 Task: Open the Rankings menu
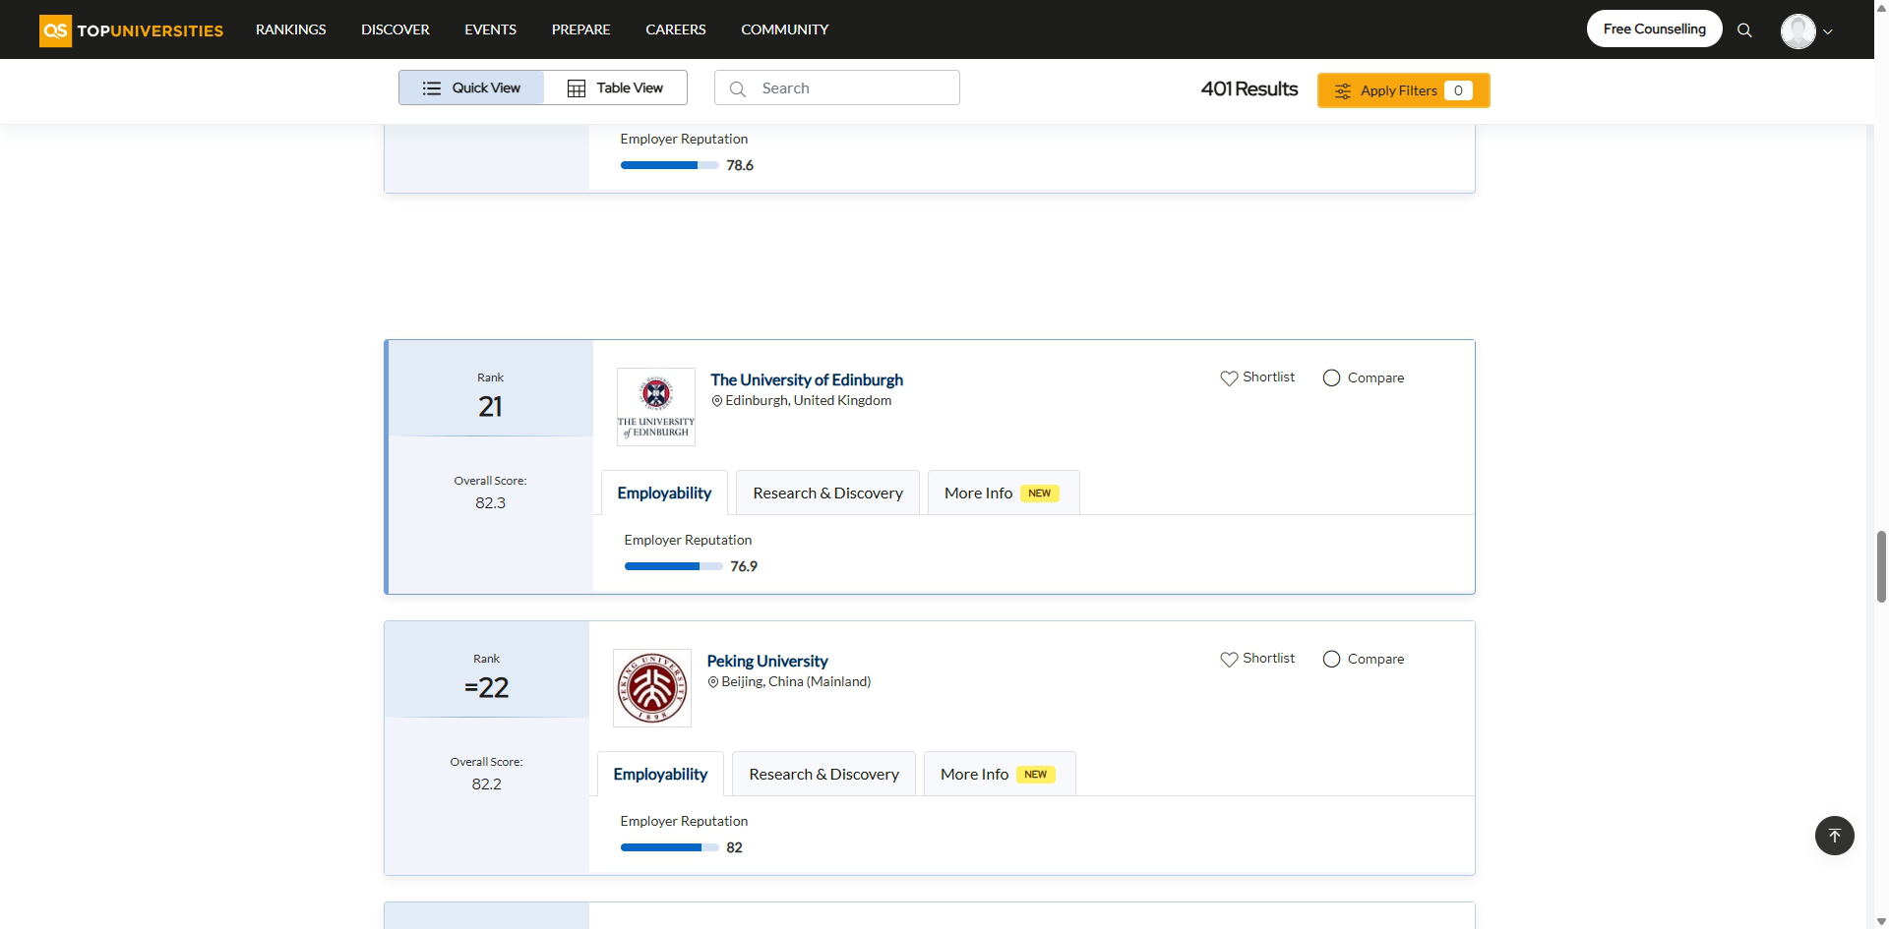tap(290, 29)
